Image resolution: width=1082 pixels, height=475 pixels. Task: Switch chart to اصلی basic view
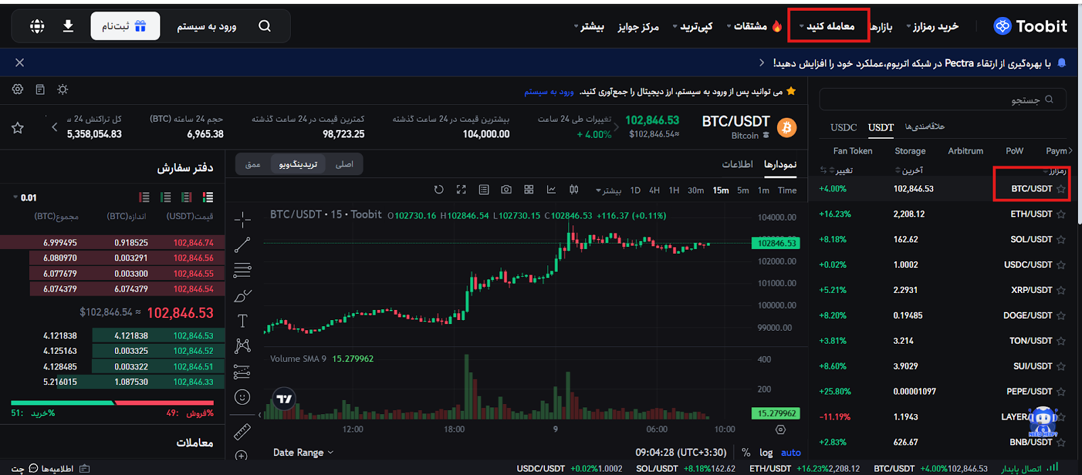[x=344, y=164]
